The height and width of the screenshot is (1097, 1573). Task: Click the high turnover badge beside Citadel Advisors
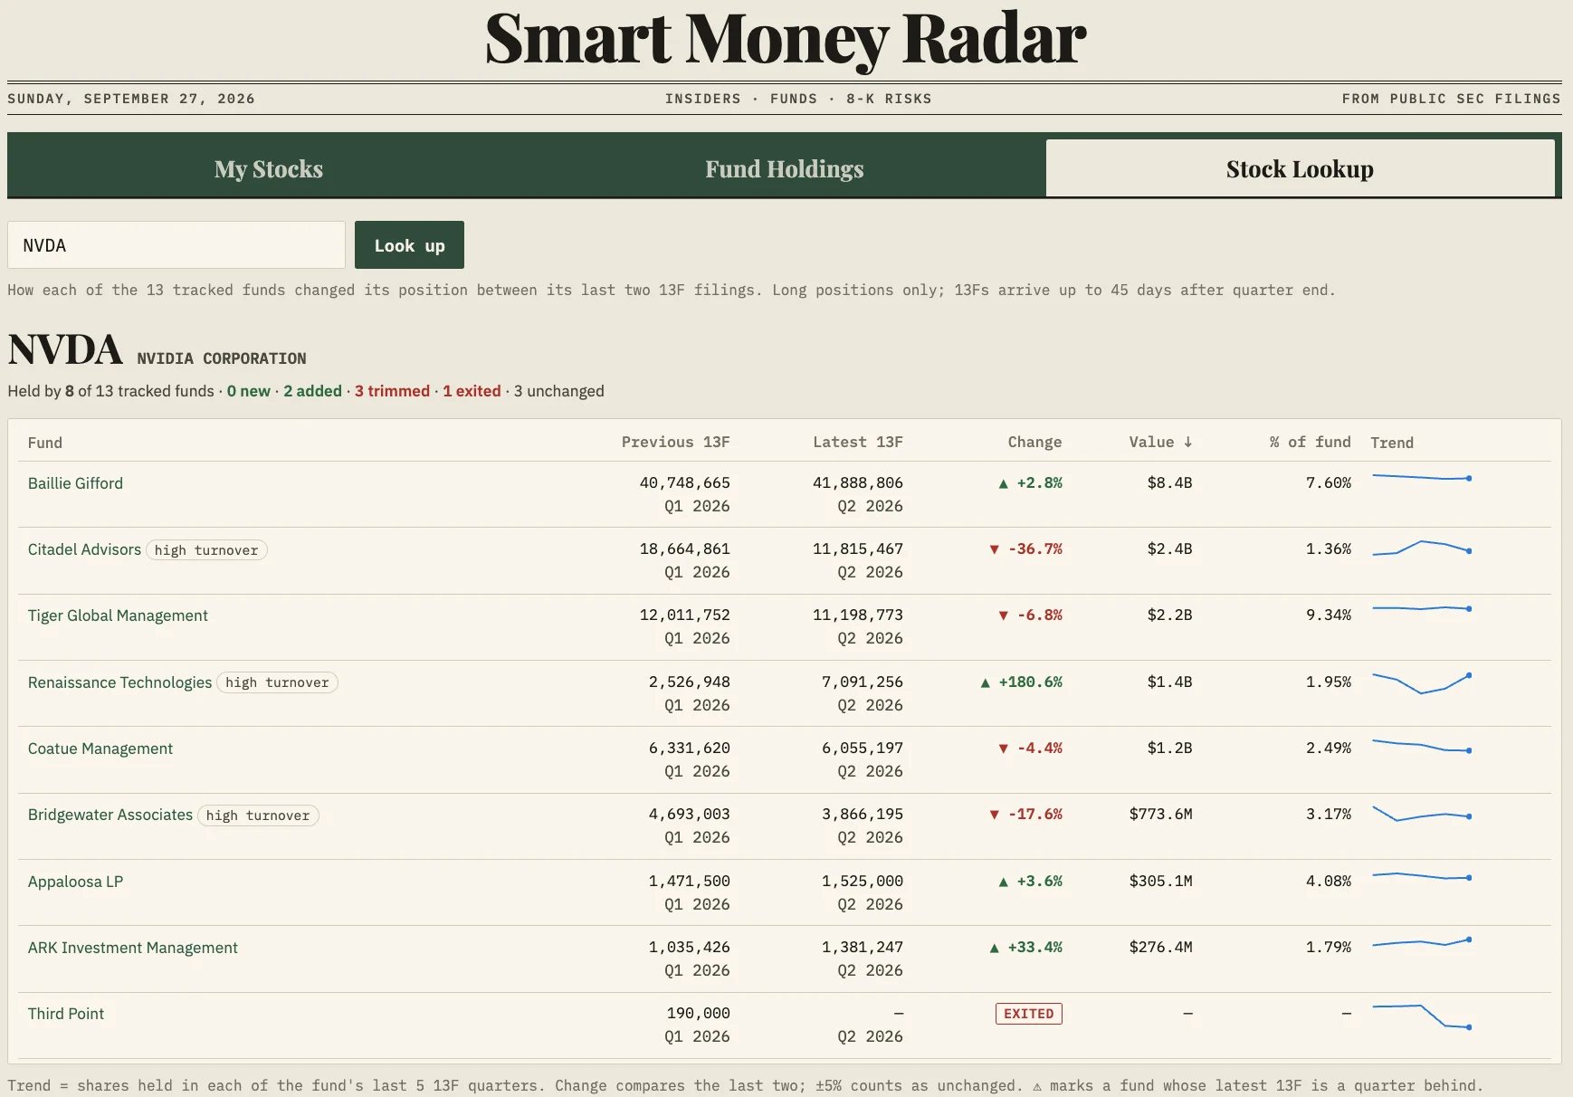[x=206, y=550]
